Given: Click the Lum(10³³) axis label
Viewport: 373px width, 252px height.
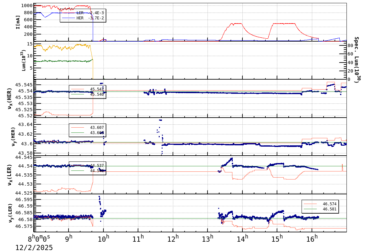Looking at the screenshot, I should tap(24, 61).
